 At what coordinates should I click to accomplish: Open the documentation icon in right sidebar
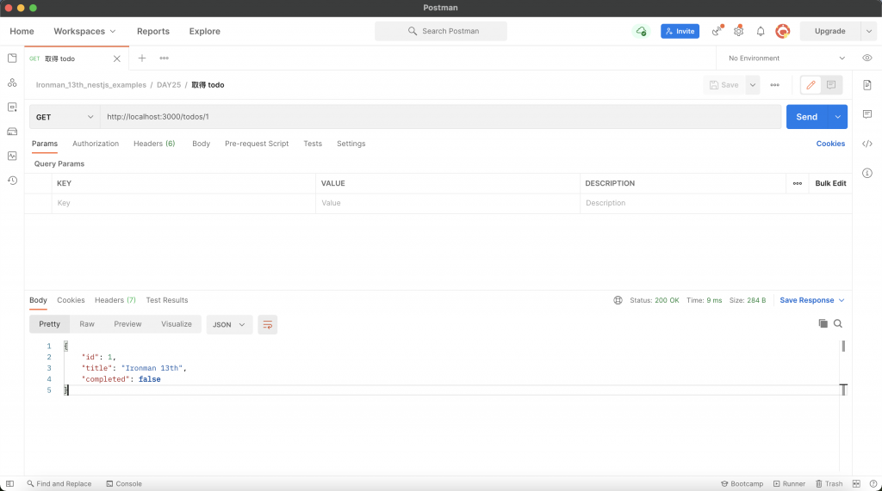coord(866,85)
